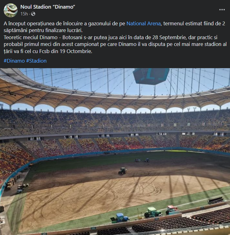Open the Noul Stadion "Dinamo" page name

[48, 7]
